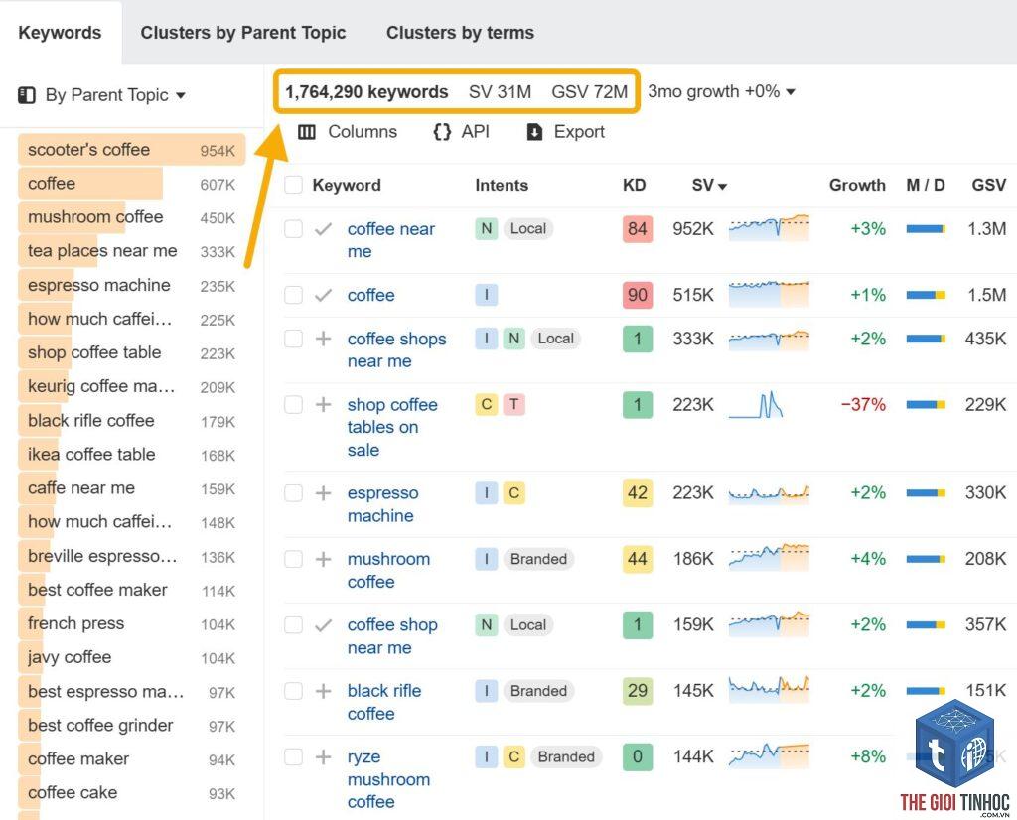Click the KD 90 badge for coffee
The height and width of the screenshot is (820, 1017).
[637, 295]
